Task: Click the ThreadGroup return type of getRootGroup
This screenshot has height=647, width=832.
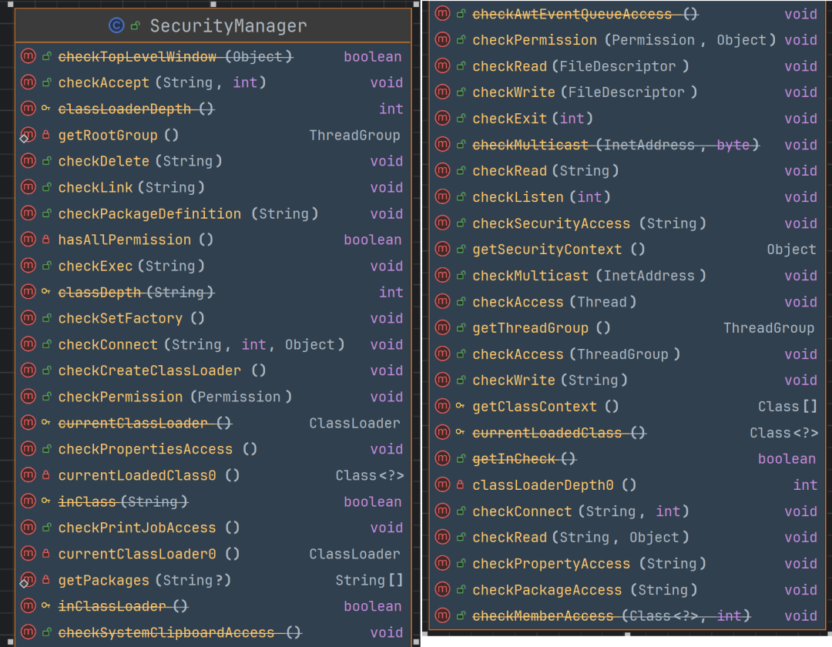Action: coord(354,136)
